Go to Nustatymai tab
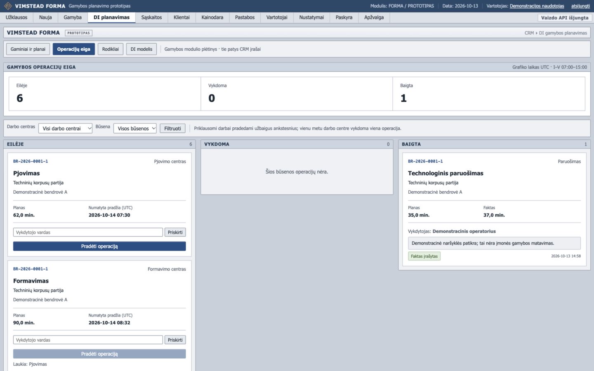The width and height of the screenshot is (594, 371). coord(311,17)
